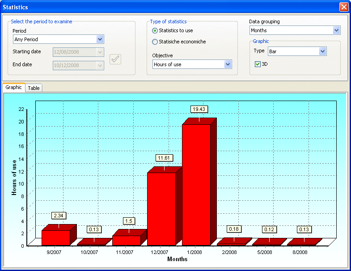Click the 12/08/2008 starting date field

point(78,52)
